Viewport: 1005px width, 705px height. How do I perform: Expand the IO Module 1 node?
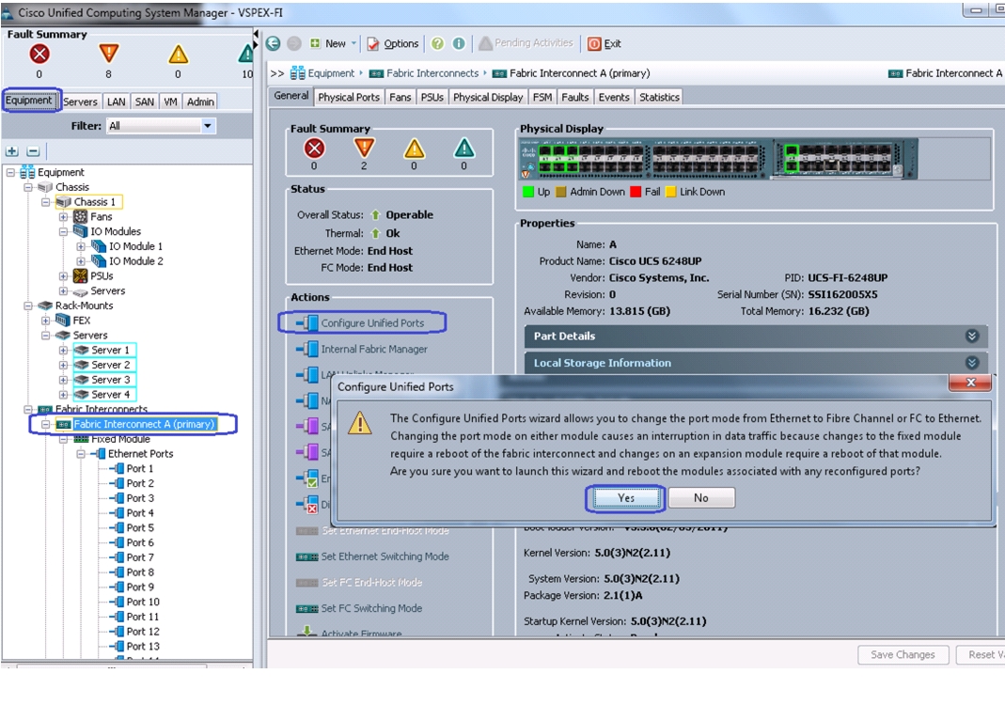coord(81,246)
